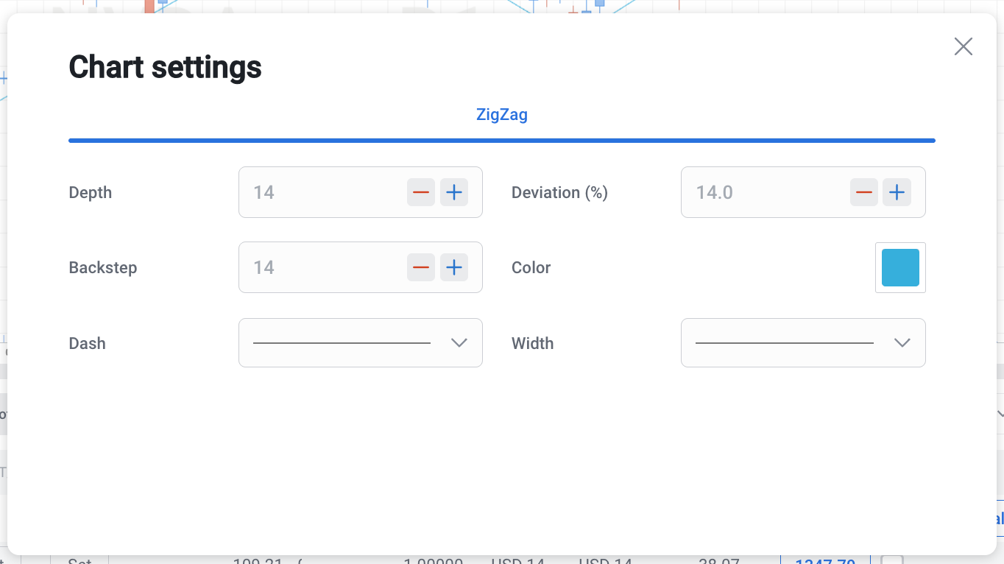Click the chevron arrow in Dash selector
The width and height of the screenshot is (1004, 564).
pos(459,342)
